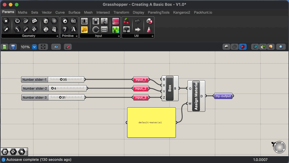Select the purple my-output component
The image size is (289, 163).
223,96
